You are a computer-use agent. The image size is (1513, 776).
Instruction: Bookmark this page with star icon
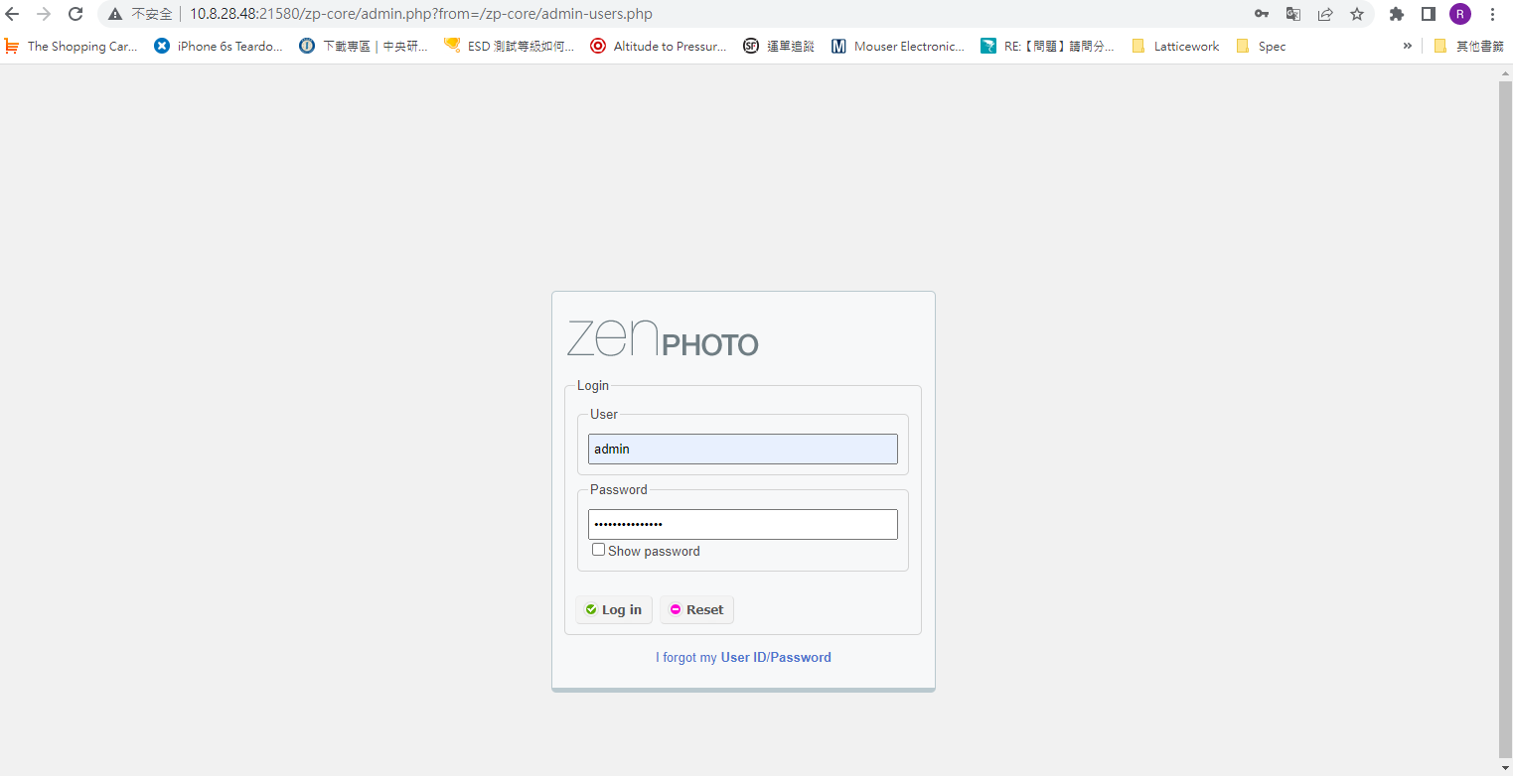(1357, 14)
